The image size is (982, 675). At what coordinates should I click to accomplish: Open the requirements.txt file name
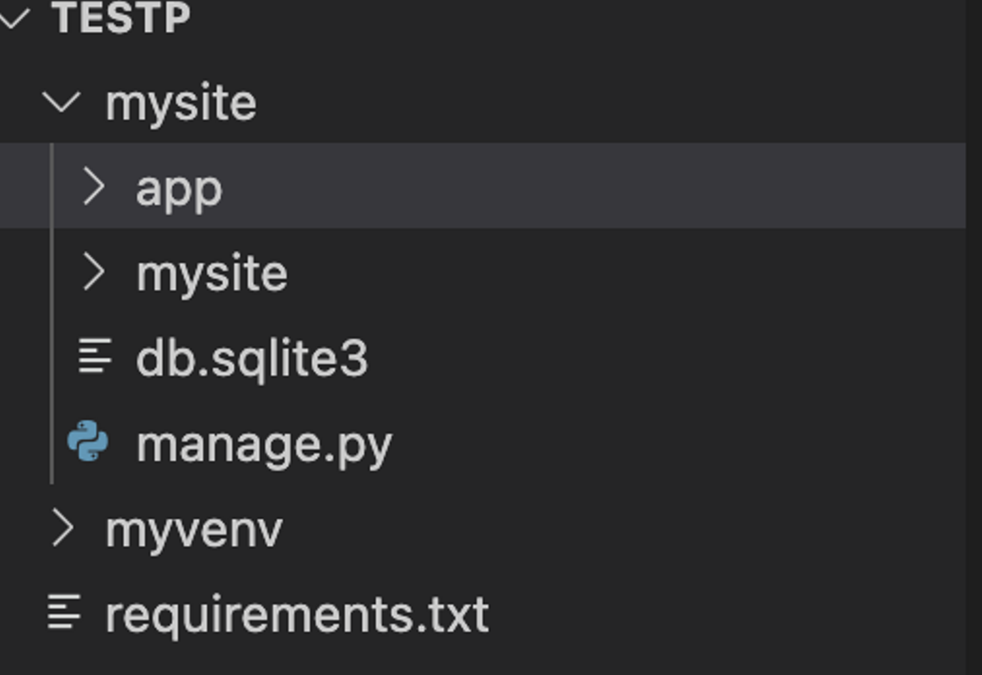click(297, 614)
